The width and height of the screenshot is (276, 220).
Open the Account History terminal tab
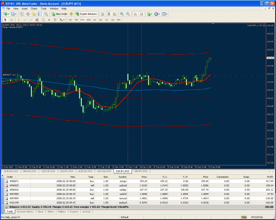pyautogui.click(x=25, y=212)
